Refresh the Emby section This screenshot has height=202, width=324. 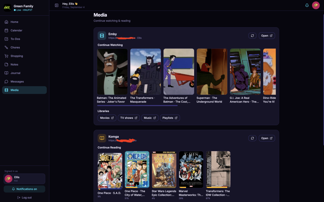252,36
